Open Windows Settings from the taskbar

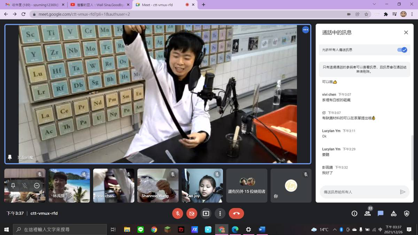(248, 229)
